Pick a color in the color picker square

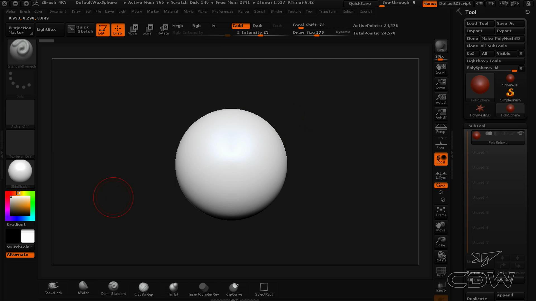pyautogui.click(x=20, y=206)
